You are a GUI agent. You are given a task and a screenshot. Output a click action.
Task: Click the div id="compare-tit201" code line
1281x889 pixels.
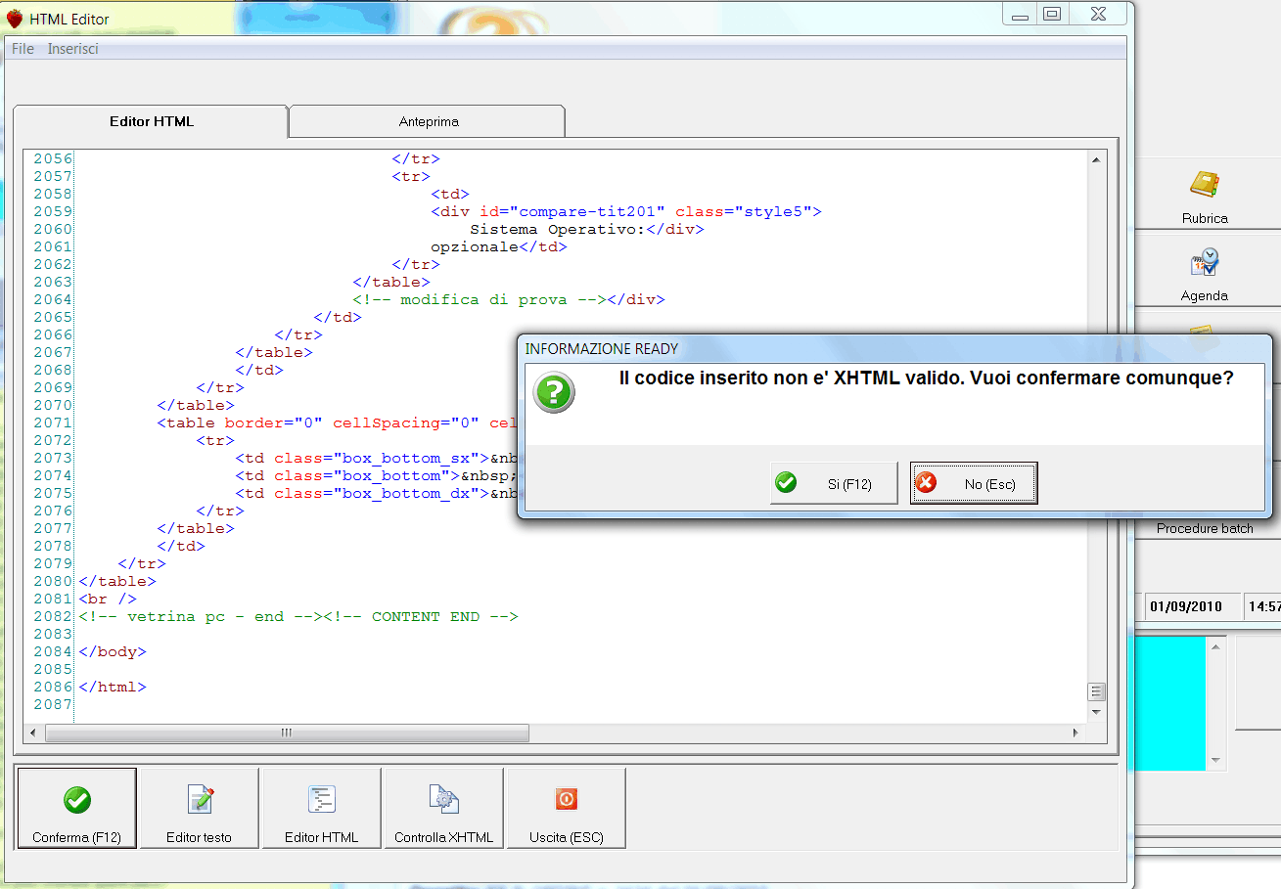tap(626, 211)
